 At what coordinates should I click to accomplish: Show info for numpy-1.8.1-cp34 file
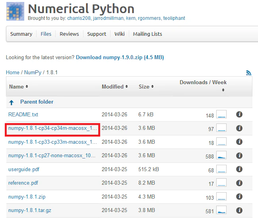tap(239, 128)
